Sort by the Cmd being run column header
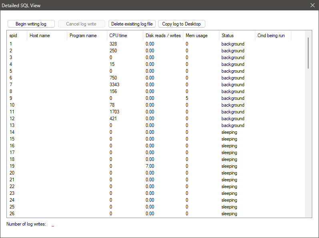Screen dimensions: 319x238 click(273, 36)
